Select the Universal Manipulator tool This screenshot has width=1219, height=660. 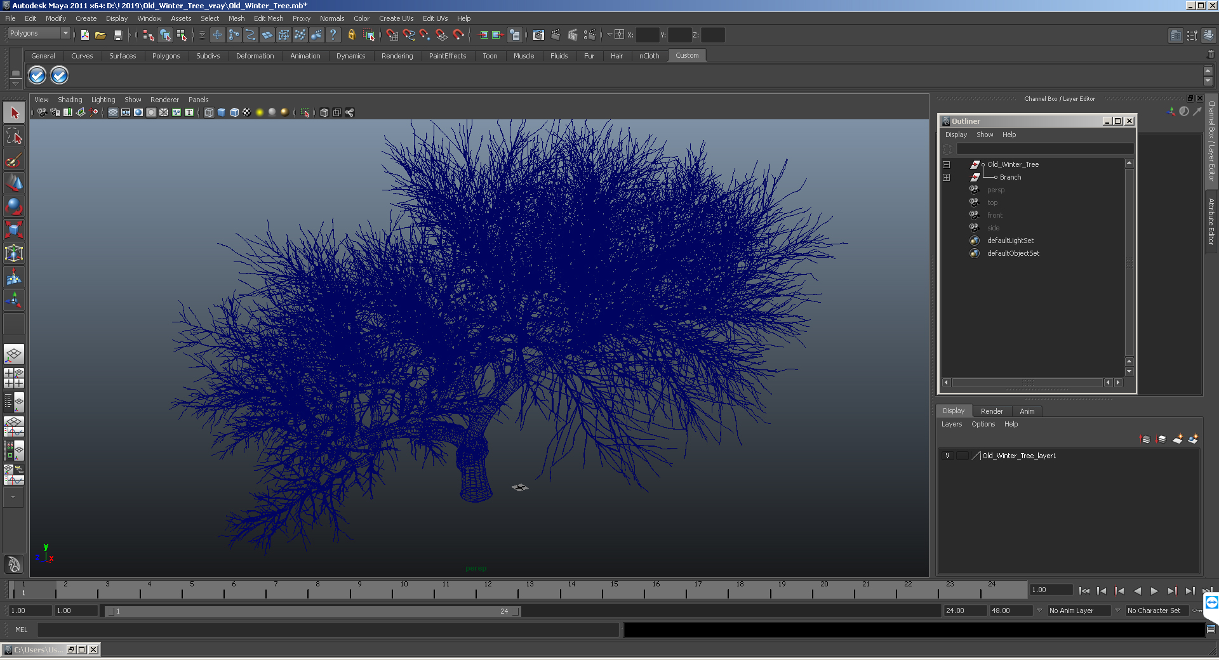pos(14,253)
